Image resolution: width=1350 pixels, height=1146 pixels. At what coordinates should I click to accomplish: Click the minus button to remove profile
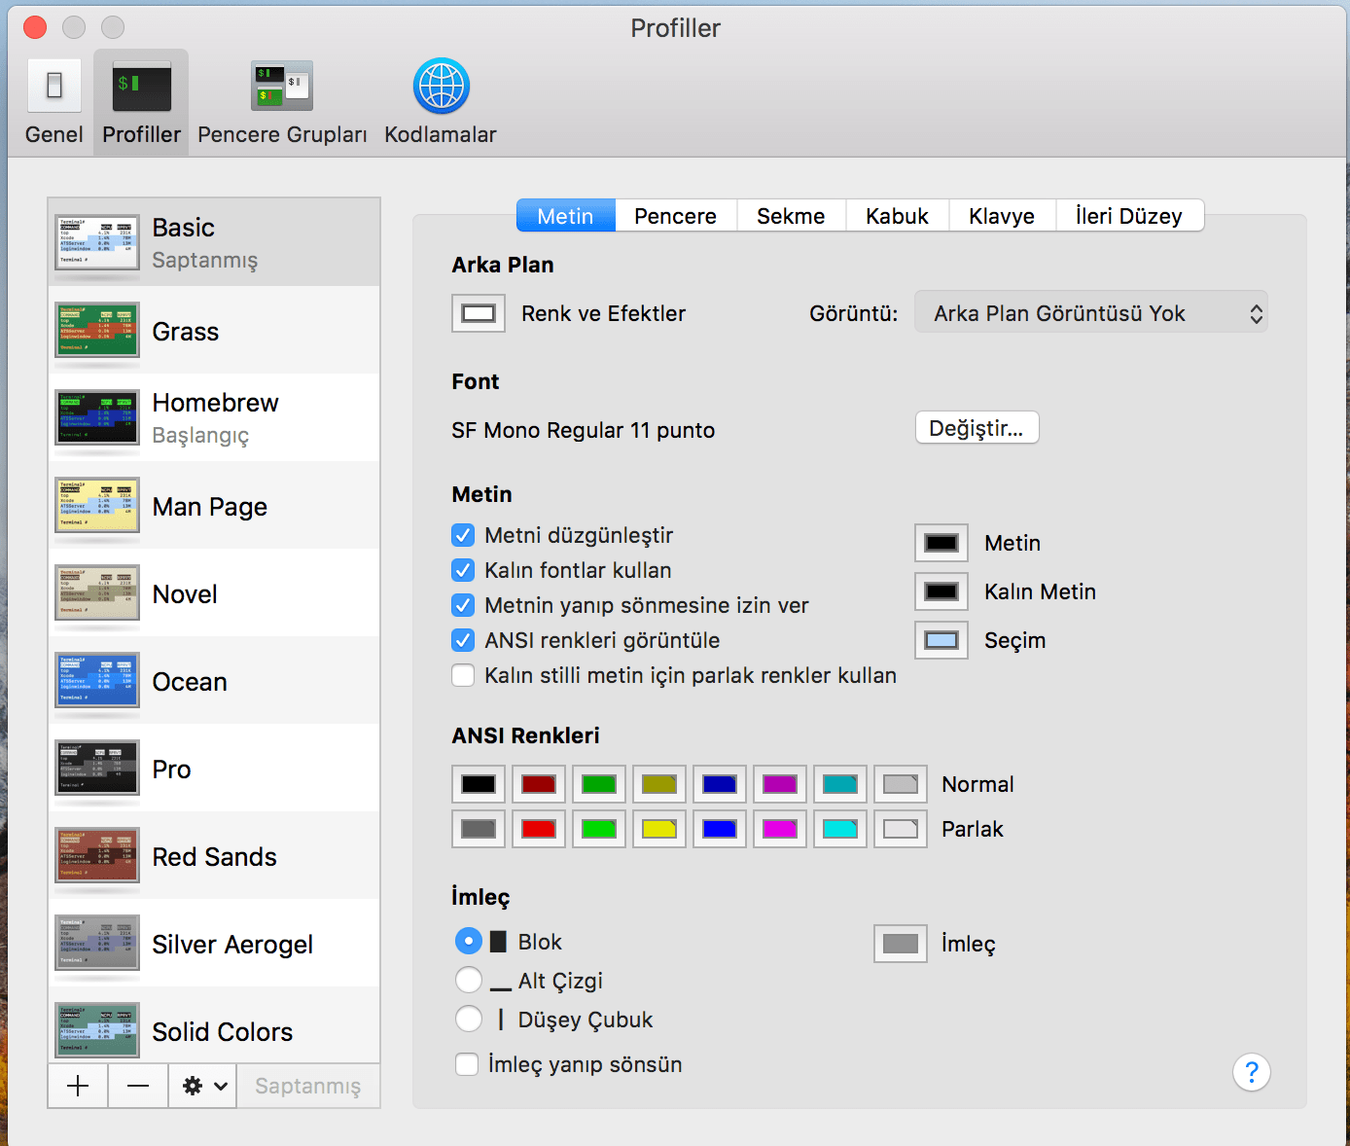pos(138,1086)
